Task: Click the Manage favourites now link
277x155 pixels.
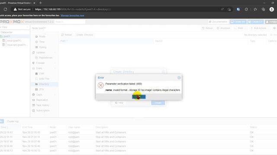Action: (x=72, y=15)
